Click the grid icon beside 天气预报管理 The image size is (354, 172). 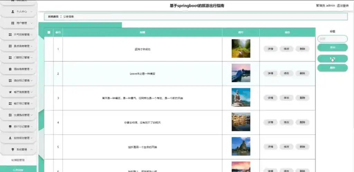(10, 34)
